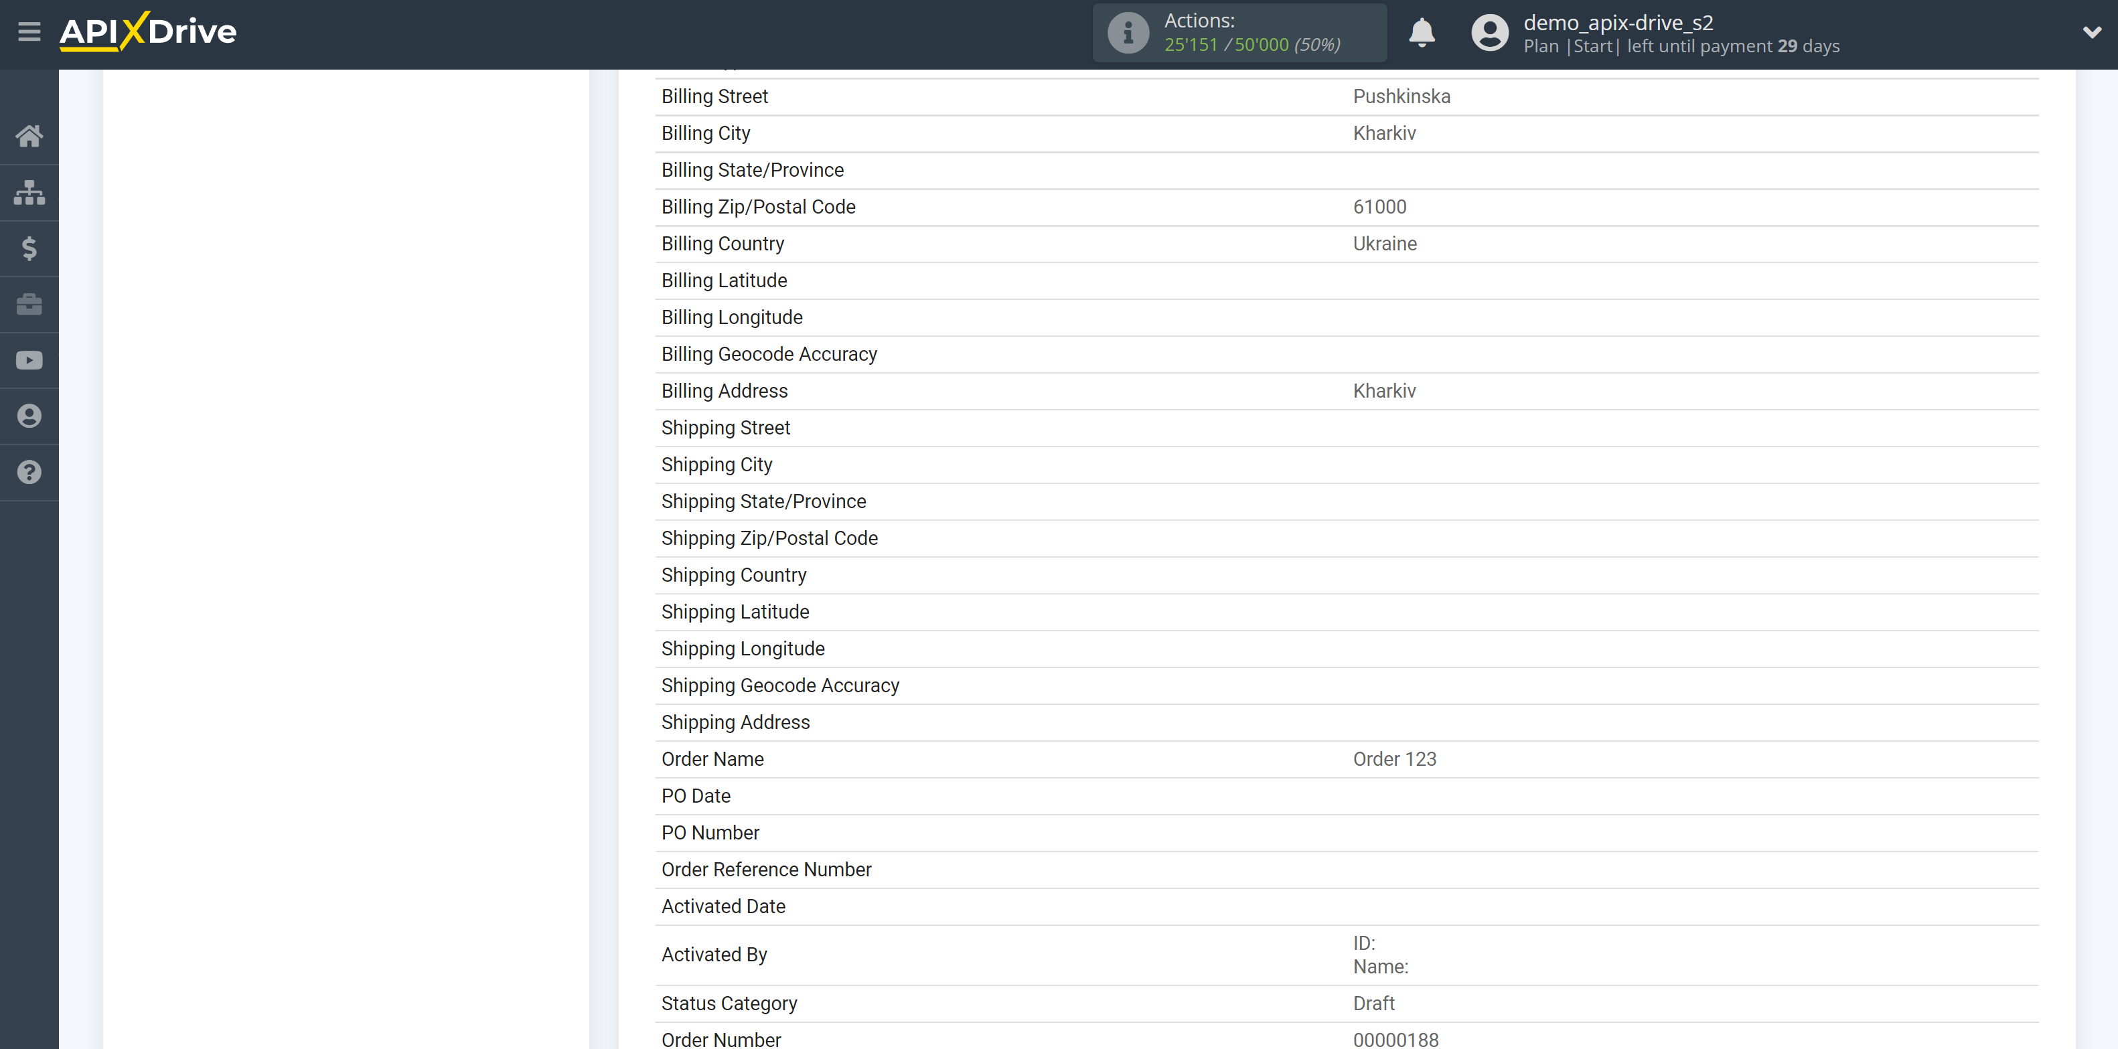Select the Shipping Zip/Postal Code label
The width and height of the screenshot is (2118, 1049).
coord(769,538)
